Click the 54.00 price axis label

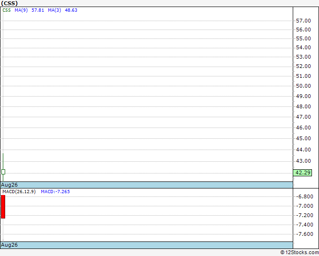(x=304, y=47)
